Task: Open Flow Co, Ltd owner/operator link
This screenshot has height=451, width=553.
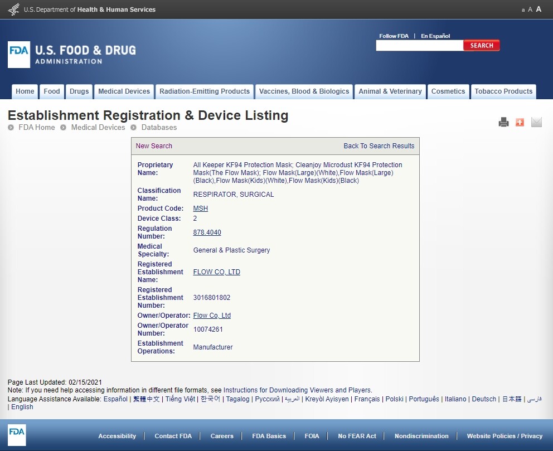Action: point(212,315)
